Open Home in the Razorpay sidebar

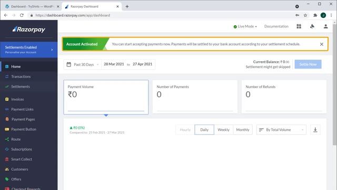[x=29, y=66]
